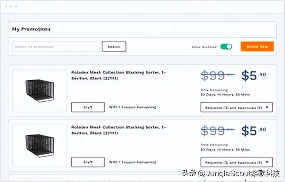The height and width of the screenshot is (182, 285).
Task: Open the second promotion's product thumbnail
Action: 40,146
